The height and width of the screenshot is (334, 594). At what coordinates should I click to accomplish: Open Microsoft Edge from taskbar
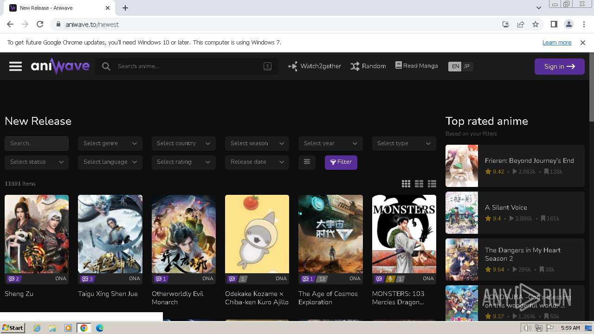(x=99, y=328)
